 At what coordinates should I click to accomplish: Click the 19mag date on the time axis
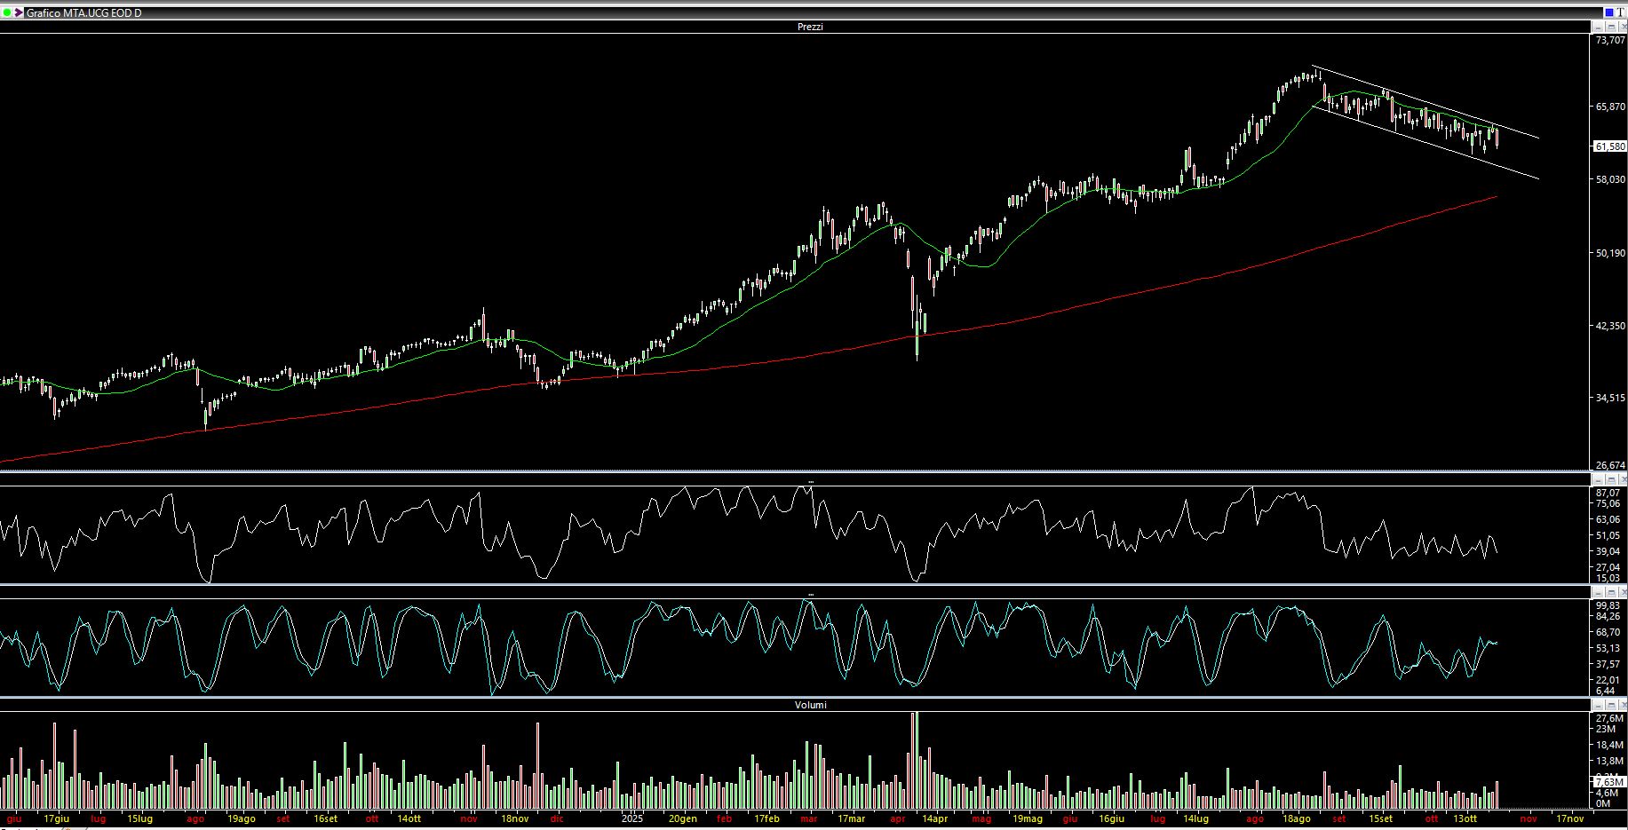pos(1028,818)
